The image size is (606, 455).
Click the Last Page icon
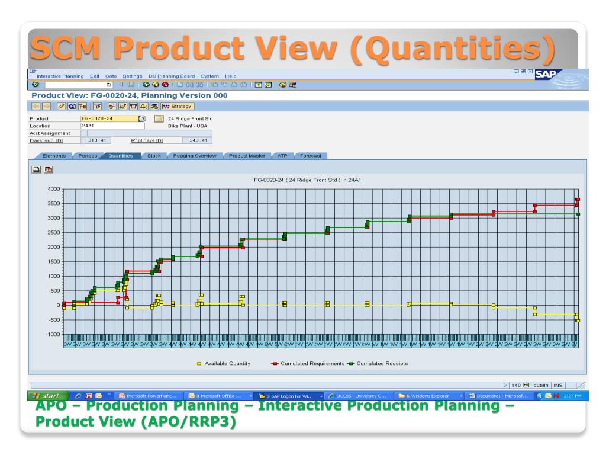point(243,85)
